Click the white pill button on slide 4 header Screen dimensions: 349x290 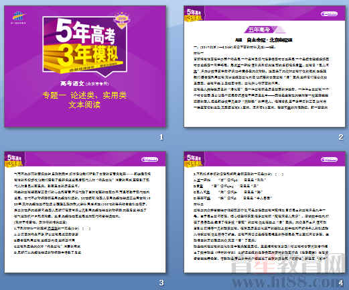click(x=329, y=159)
